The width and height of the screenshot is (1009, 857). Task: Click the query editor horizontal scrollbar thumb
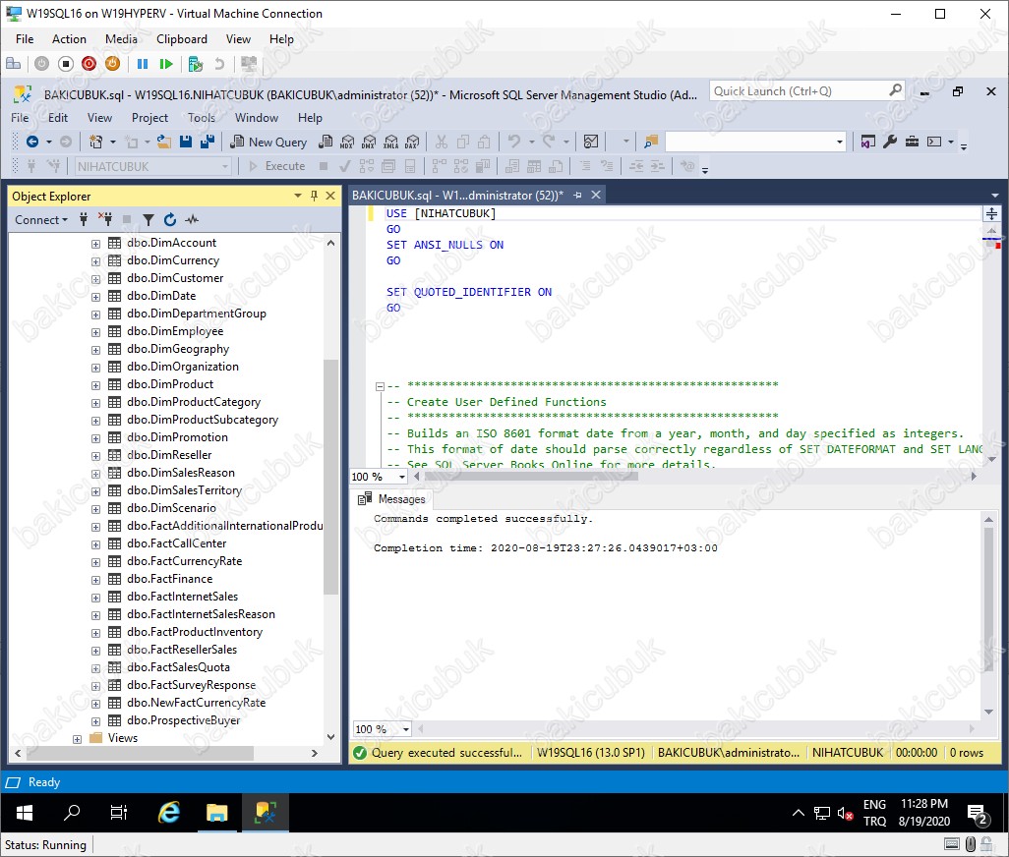(530, 477)
